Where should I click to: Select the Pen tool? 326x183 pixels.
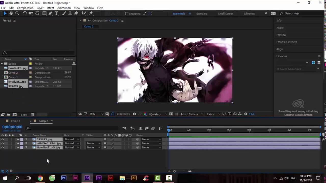tap(50, 13)
